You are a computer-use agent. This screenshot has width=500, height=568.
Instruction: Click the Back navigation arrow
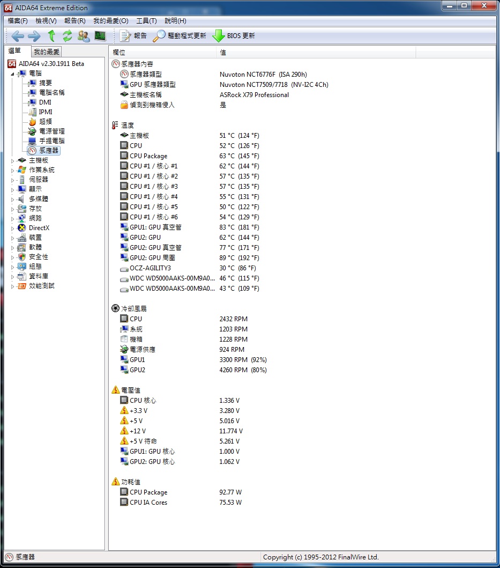(x=17, y=36)
